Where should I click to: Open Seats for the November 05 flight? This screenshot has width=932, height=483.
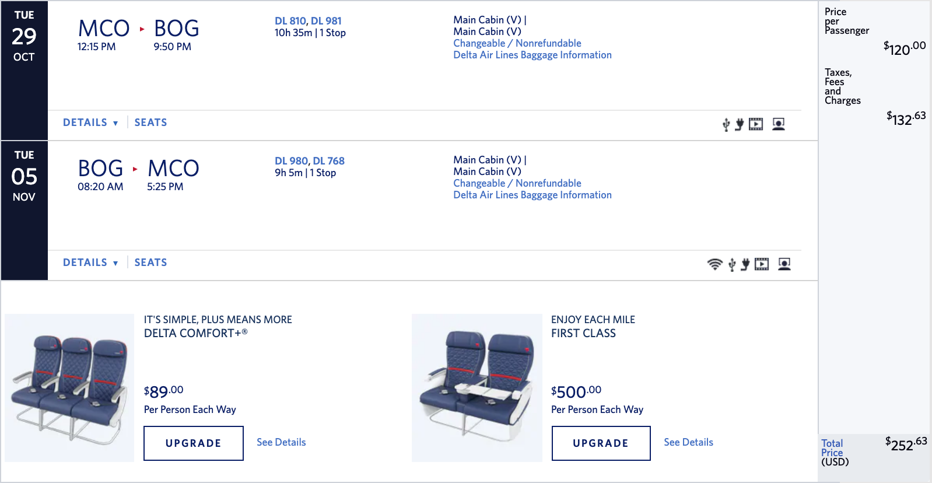click(150, 262)
